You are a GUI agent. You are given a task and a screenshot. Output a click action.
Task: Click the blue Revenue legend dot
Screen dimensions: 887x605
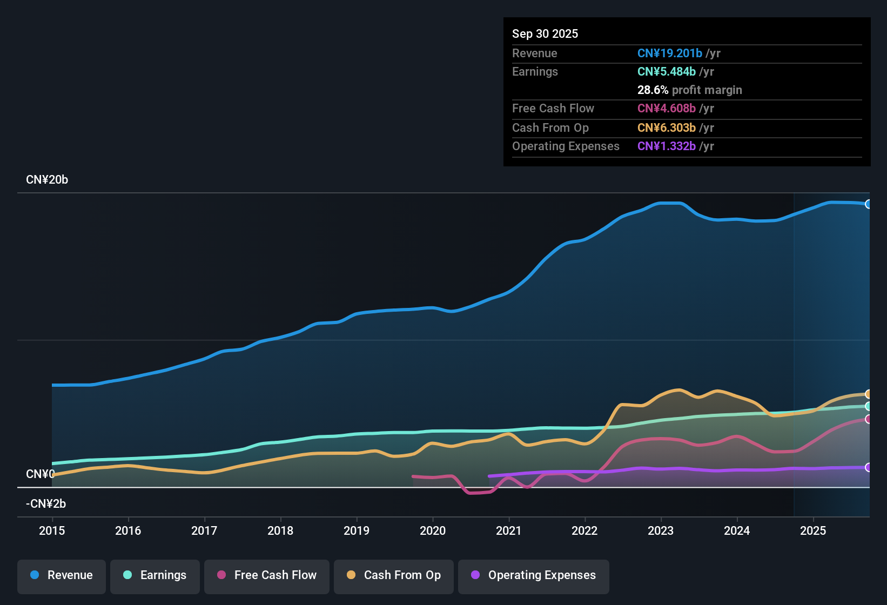click(34, 575)
